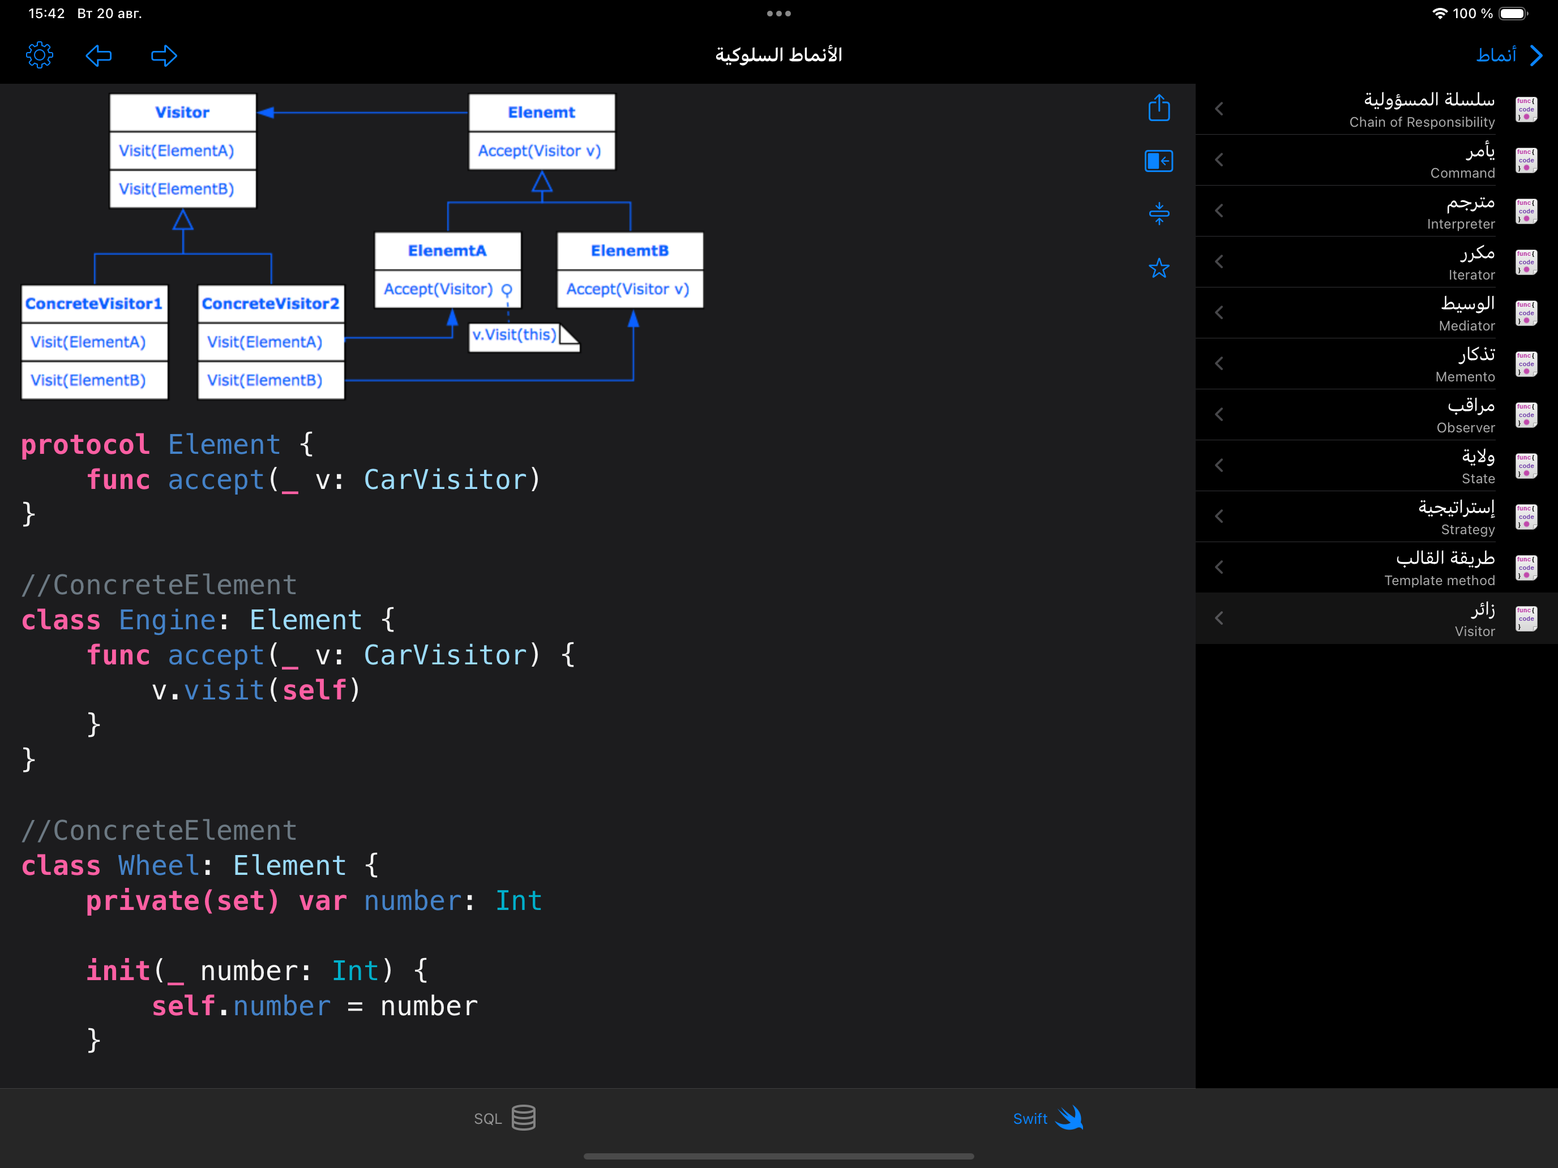This screenshot has height=1168, width=1558.
Task: Open the Strategy pattern
Action: point(1376,516)
